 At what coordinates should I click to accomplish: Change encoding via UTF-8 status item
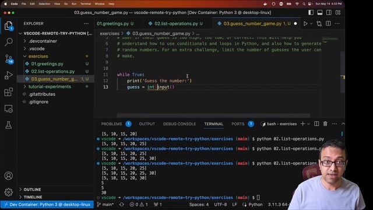(220, 205)
